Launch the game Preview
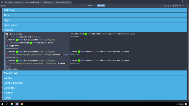Image resolution: width=189 pixels, height=106 pixels. pos(88,5)
